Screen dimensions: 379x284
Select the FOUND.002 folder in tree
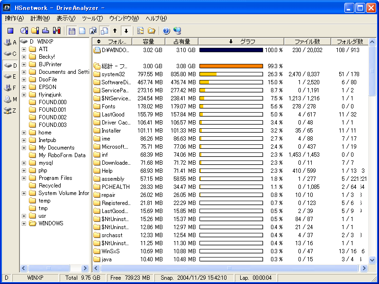48,117
